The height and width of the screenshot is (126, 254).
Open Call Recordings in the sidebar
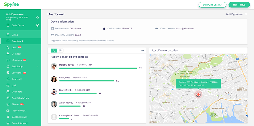[21, 117]
